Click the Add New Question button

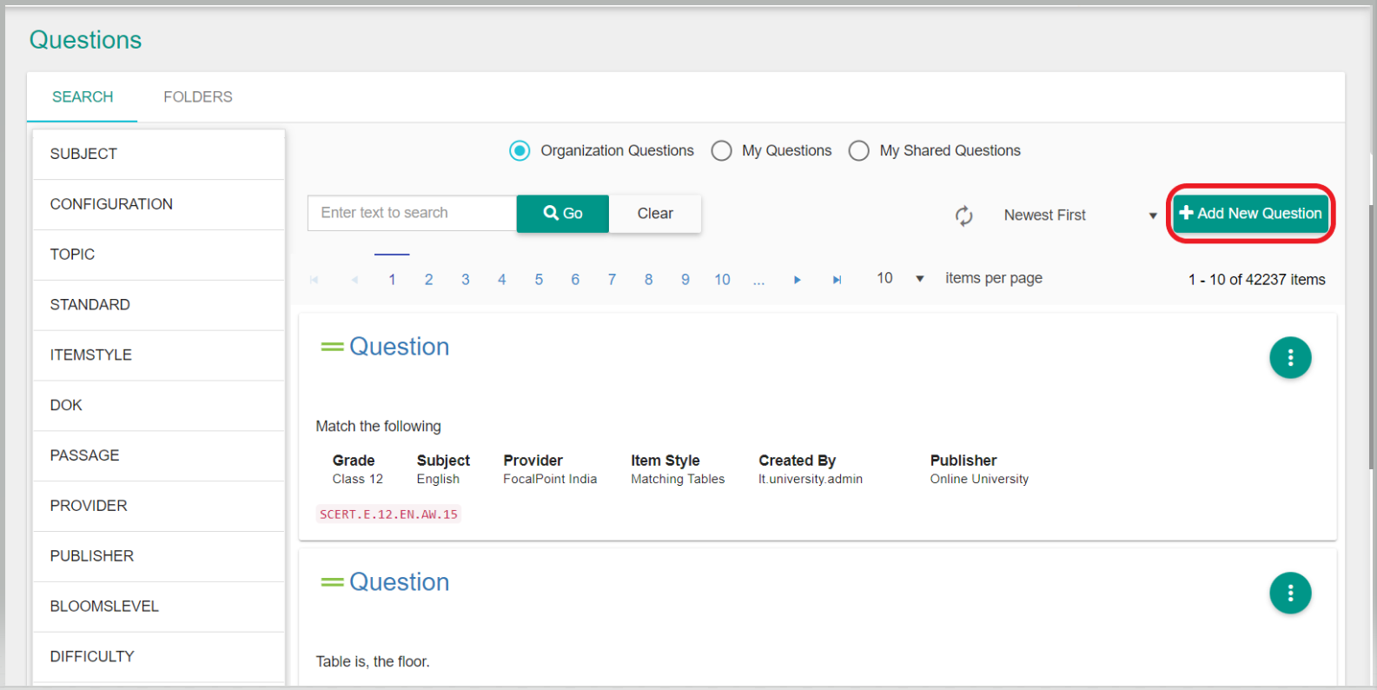[x=1250, y=214]
